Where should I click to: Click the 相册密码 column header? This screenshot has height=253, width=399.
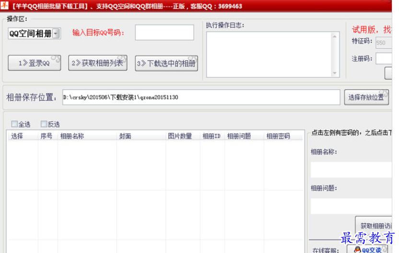click(283, 136)
